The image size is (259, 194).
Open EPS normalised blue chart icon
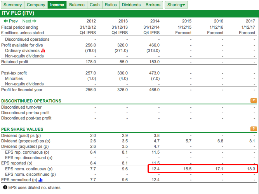[x=40, y=180]
